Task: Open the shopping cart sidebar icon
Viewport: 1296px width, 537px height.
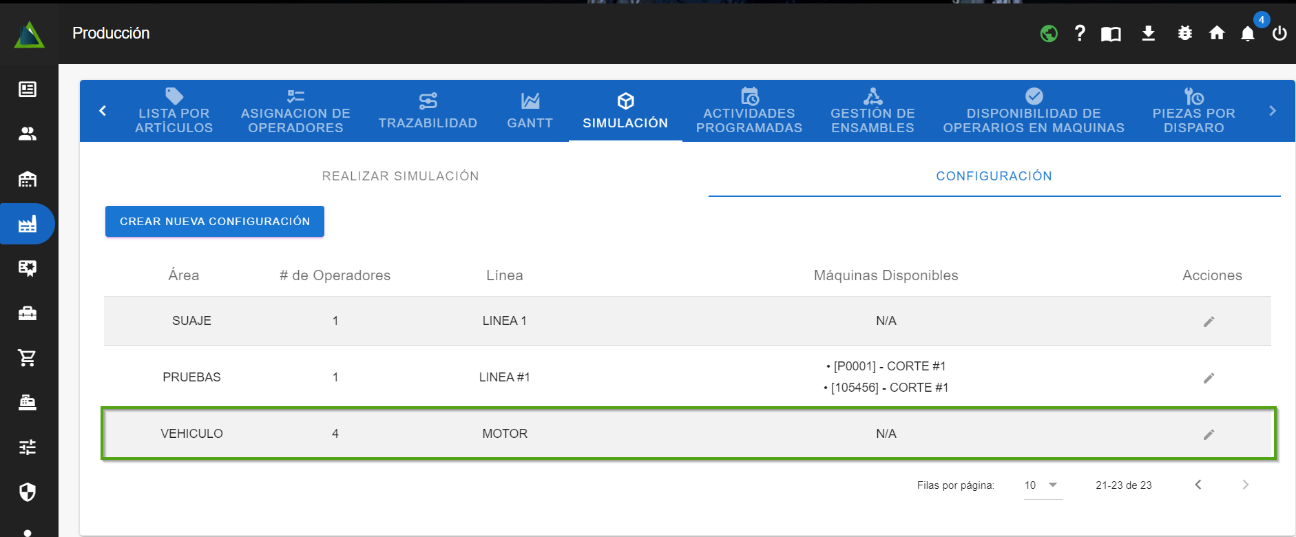Action: [x=28, y=358]
